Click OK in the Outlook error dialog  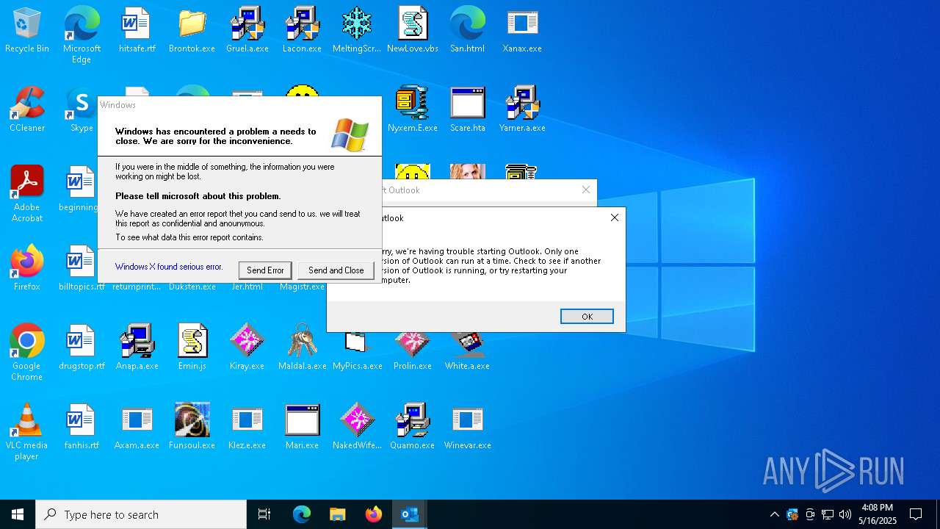pos(587,317)
